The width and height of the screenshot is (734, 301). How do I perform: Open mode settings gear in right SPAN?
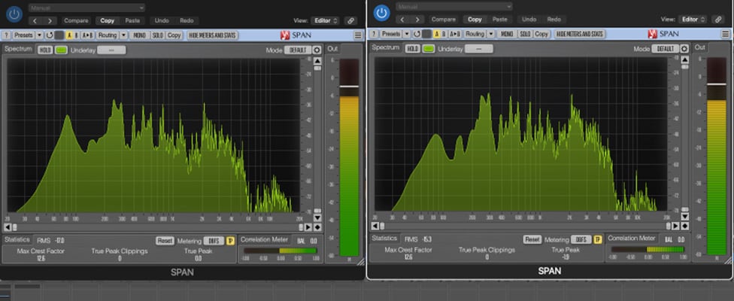684,49
